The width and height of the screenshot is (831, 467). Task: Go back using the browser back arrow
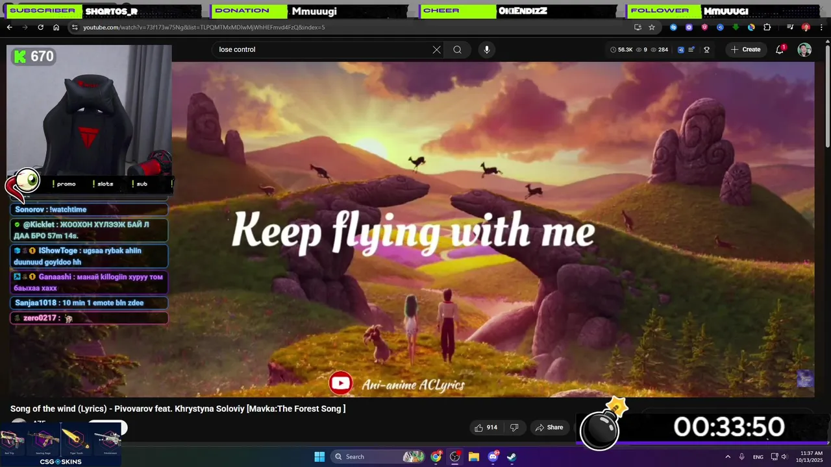pos(9,27)
